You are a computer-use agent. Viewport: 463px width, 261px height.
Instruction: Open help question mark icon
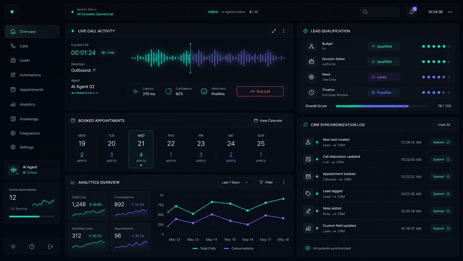(x=32, y=247)
